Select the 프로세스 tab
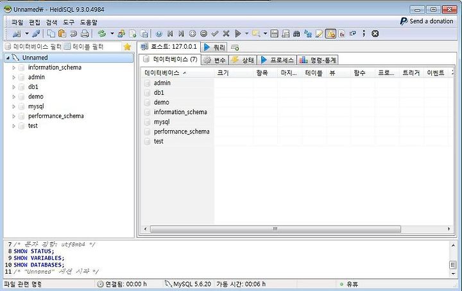 pos(277,60)
